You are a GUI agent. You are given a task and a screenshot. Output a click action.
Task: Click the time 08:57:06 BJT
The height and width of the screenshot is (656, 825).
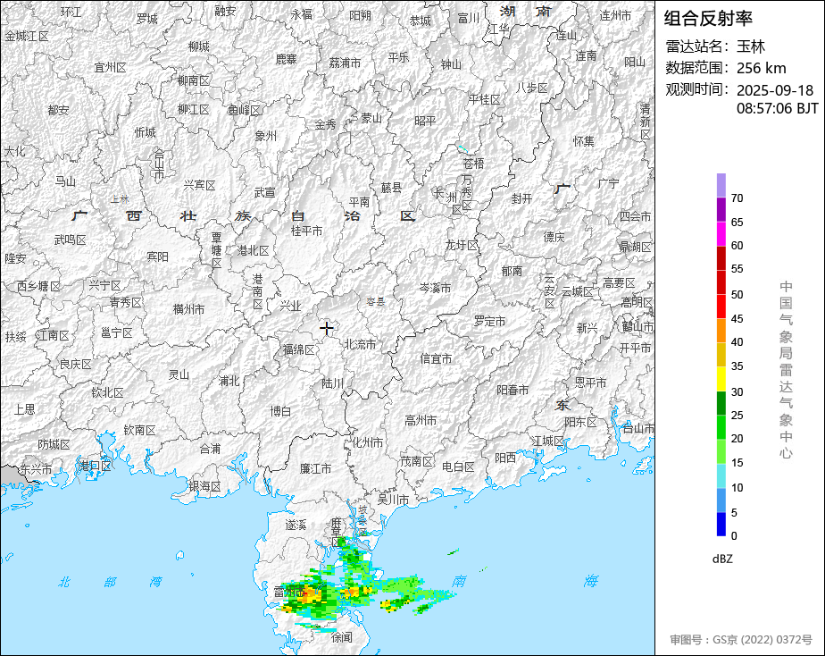[777, 108]
